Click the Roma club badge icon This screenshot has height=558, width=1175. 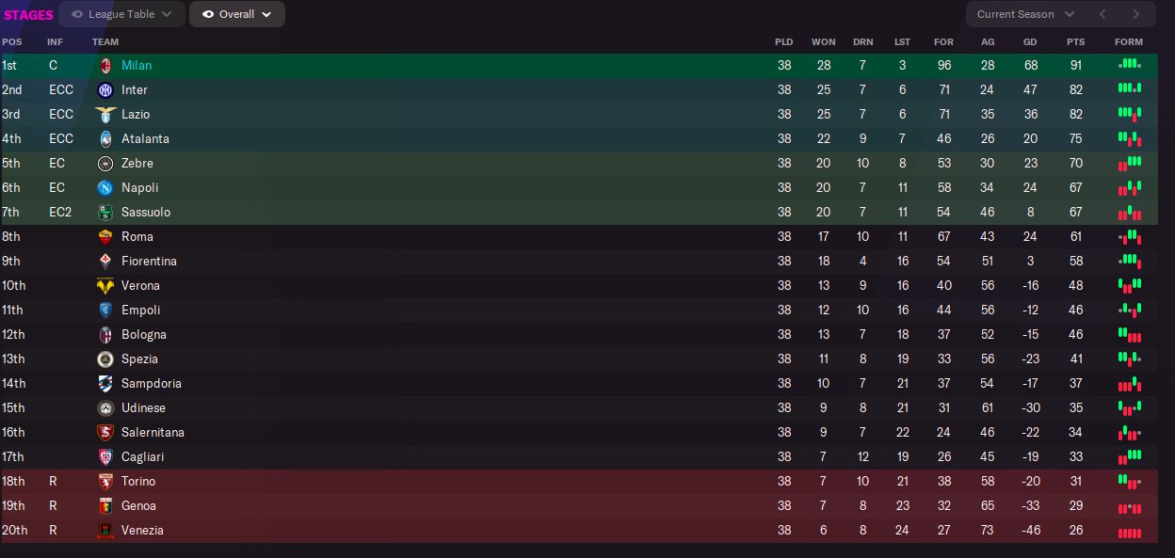click(105, 237)
